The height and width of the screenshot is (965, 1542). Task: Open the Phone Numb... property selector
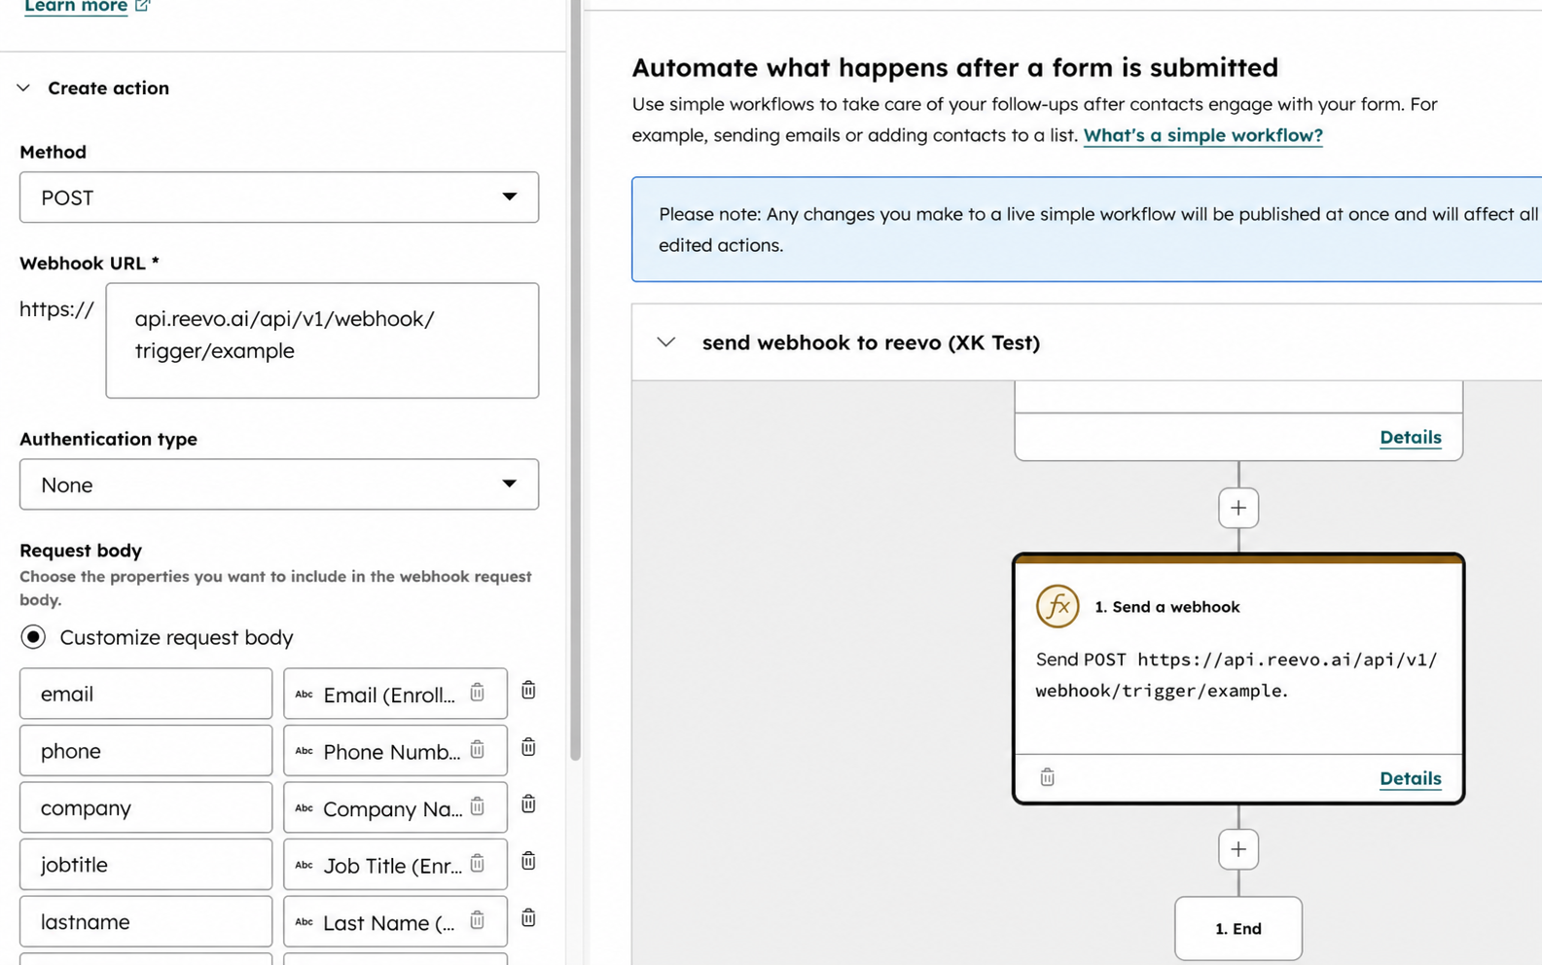[x=395, y=750]
